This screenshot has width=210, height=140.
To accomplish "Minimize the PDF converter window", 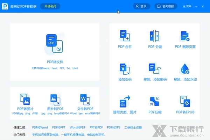I will [196, 6].
